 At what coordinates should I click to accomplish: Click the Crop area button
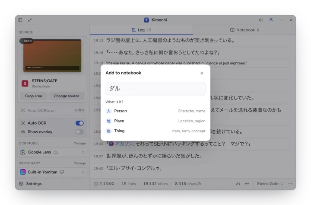(34, 96)
